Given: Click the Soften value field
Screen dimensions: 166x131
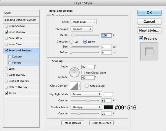Looking at the screenshot, I should click(107, 53).
